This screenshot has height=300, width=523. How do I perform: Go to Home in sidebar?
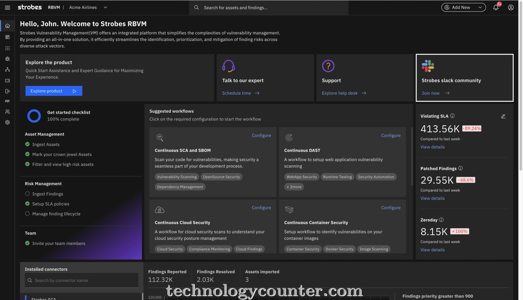7,26
